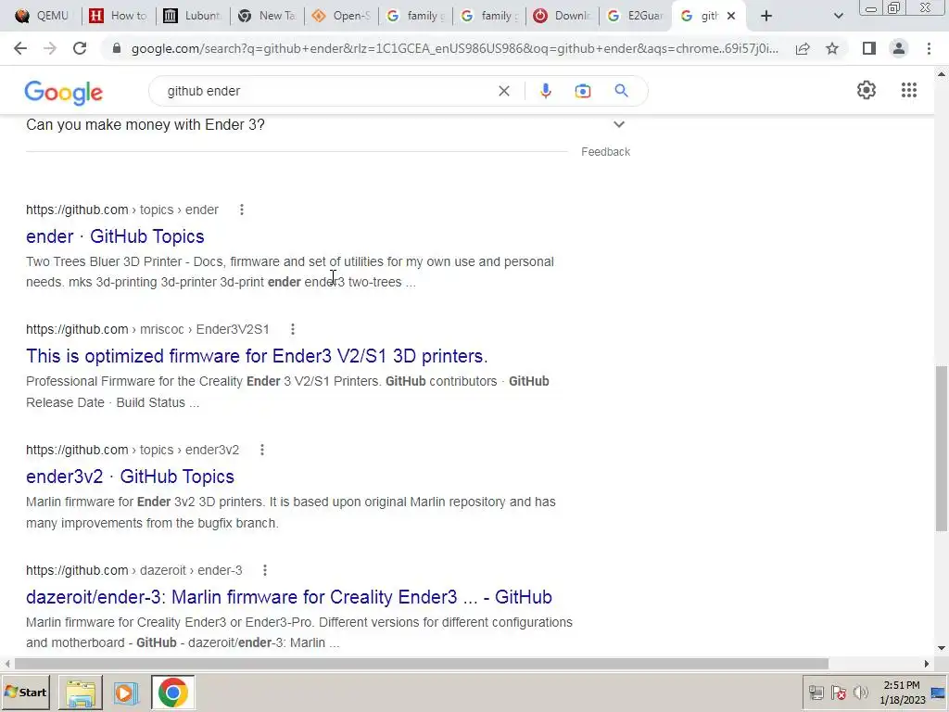Open Chrome profile avatar menu
The image size is (949, 712).
[x=899, y=48]
